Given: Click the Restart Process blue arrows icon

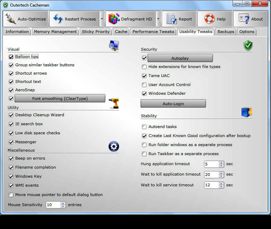Looking at the screenshot, I should [58, 19].
